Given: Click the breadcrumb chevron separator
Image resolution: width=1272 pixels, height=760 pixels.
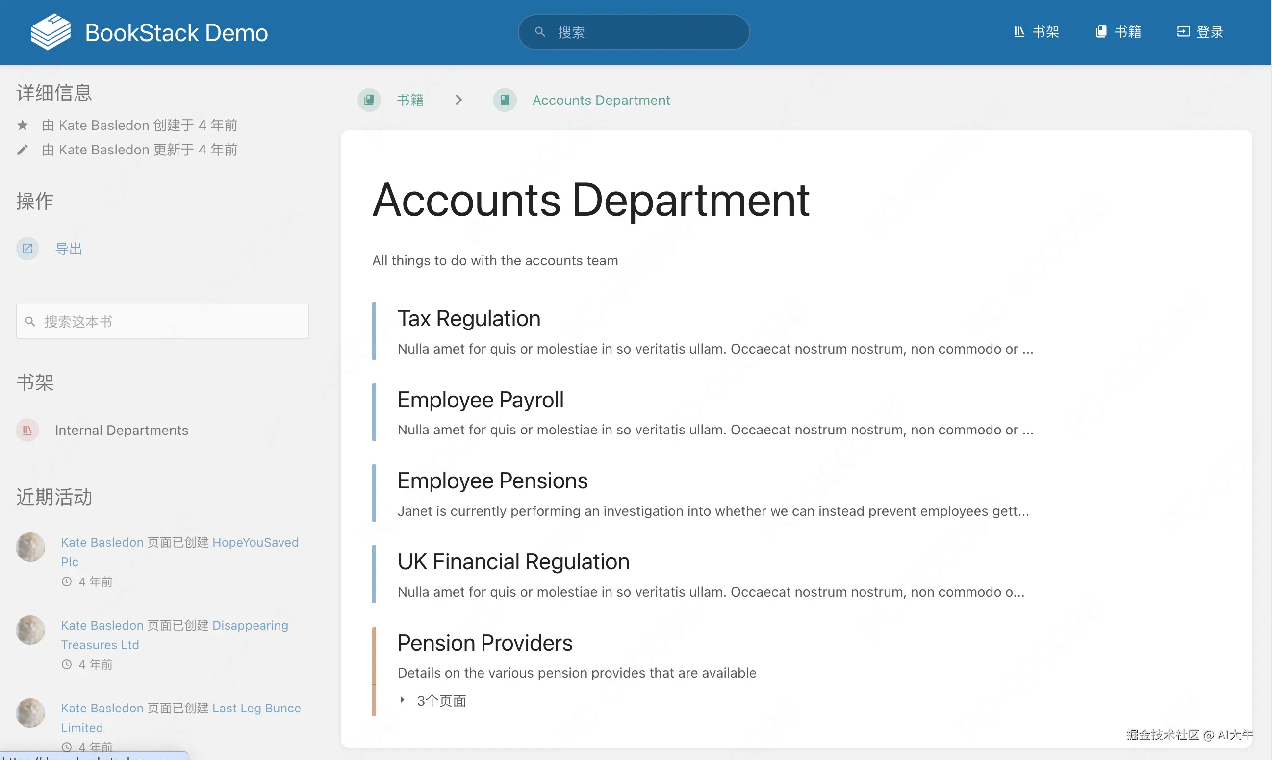Looking at the screenshot, I should pos(458,100).
